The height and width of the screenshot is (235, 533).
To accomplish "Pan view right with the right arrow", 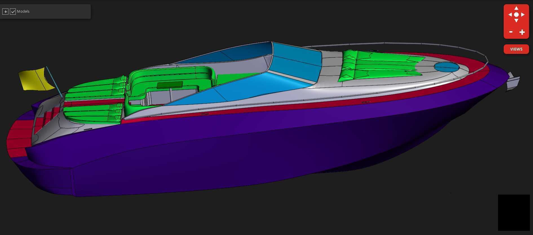I will click(x=523, y=15).
